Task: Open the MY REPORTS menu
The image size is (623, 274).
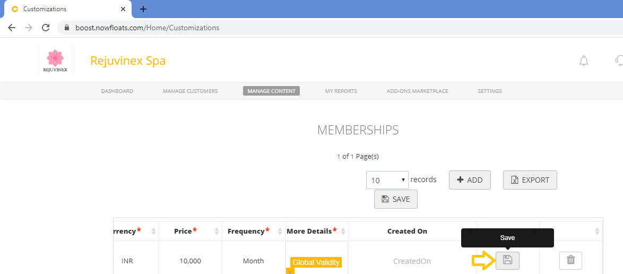Action: click(341, 91)
